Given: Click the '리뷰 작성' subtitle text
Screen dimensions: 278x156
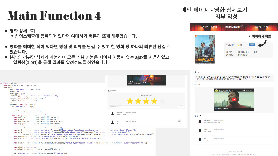Looking at the screenshot, I should [226, 17].
